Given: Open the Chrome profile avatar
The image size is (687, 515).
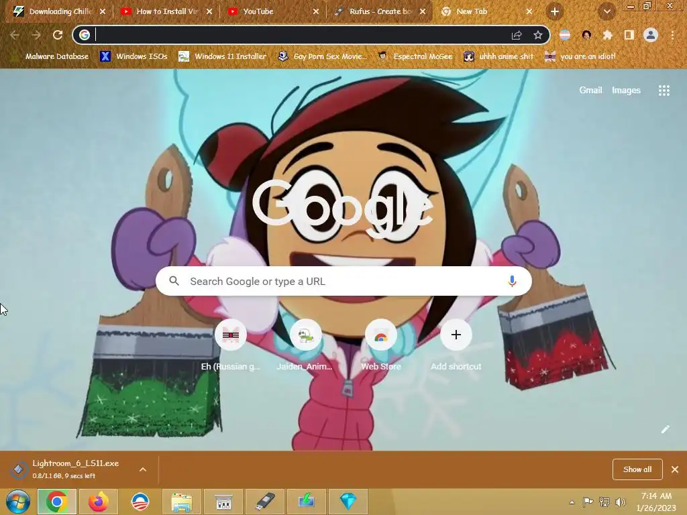Looking at the screenshot, I should point(651,35).
